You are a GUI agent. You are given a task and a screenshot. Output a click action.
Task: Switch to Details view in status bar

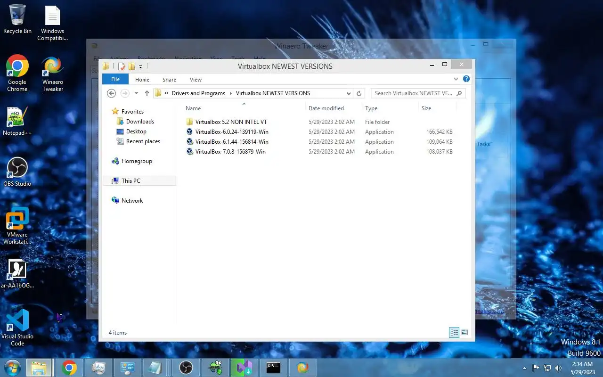click(x=454, y=333)
